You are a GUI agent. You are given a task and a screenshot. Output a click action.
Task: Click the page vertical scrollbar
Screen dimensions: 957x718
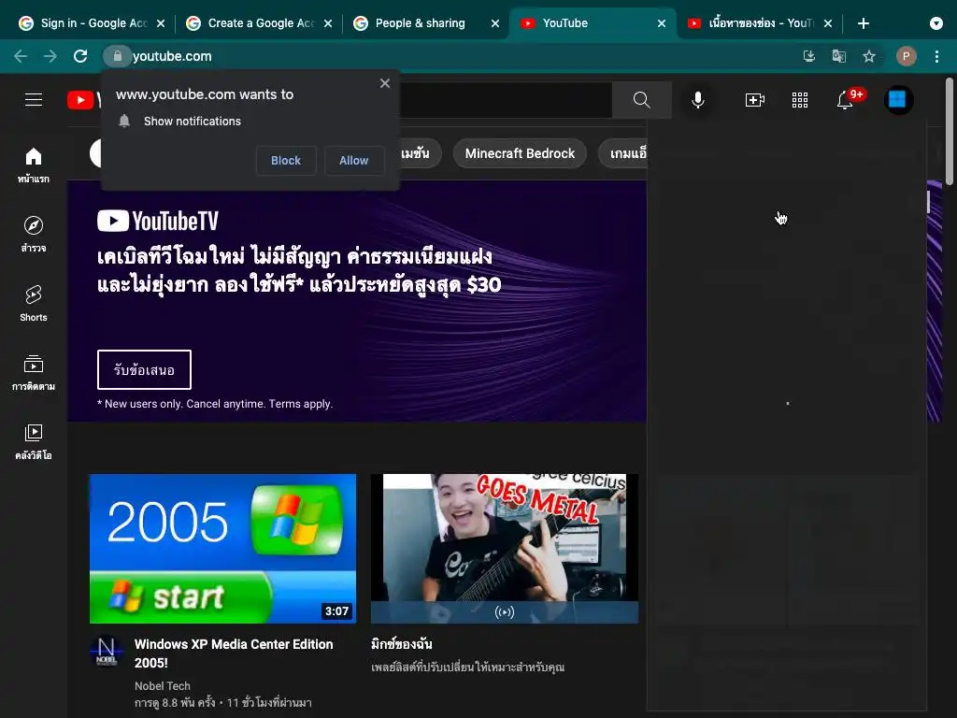point(950,131)
